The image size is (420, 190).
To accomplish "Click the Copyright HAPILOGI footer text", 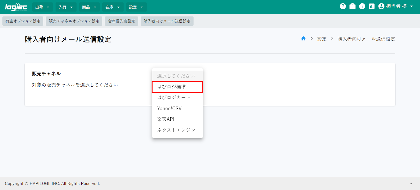I will [52, 183].
